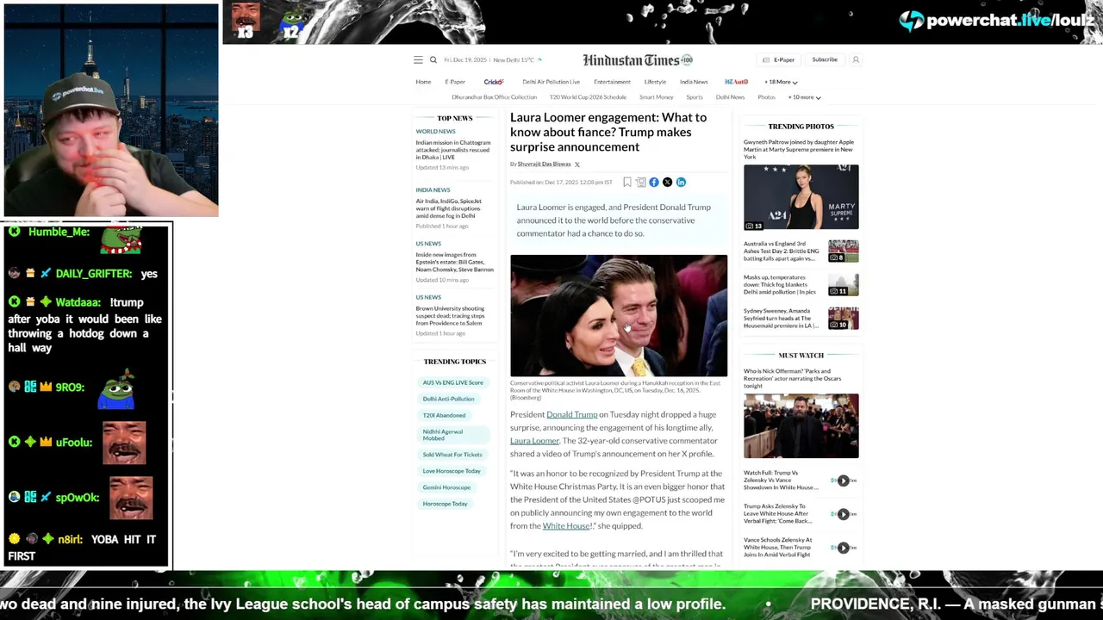1103x620 pixels.
Task: Select AUS Vs ENG LIVE Score topic
Action: (x=453, y=382)
